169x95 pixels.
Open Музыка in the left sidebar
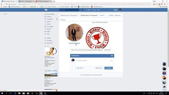tap(49, 29)
